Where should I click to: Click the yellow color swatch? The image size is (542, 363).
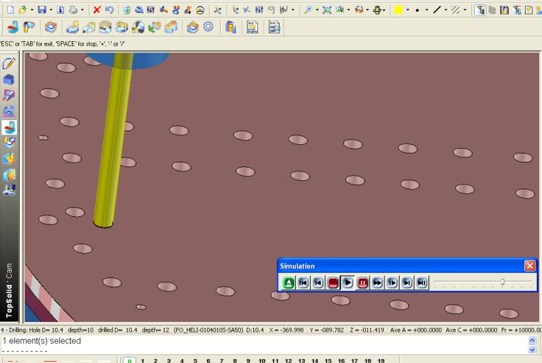click(x=398, y=10)
